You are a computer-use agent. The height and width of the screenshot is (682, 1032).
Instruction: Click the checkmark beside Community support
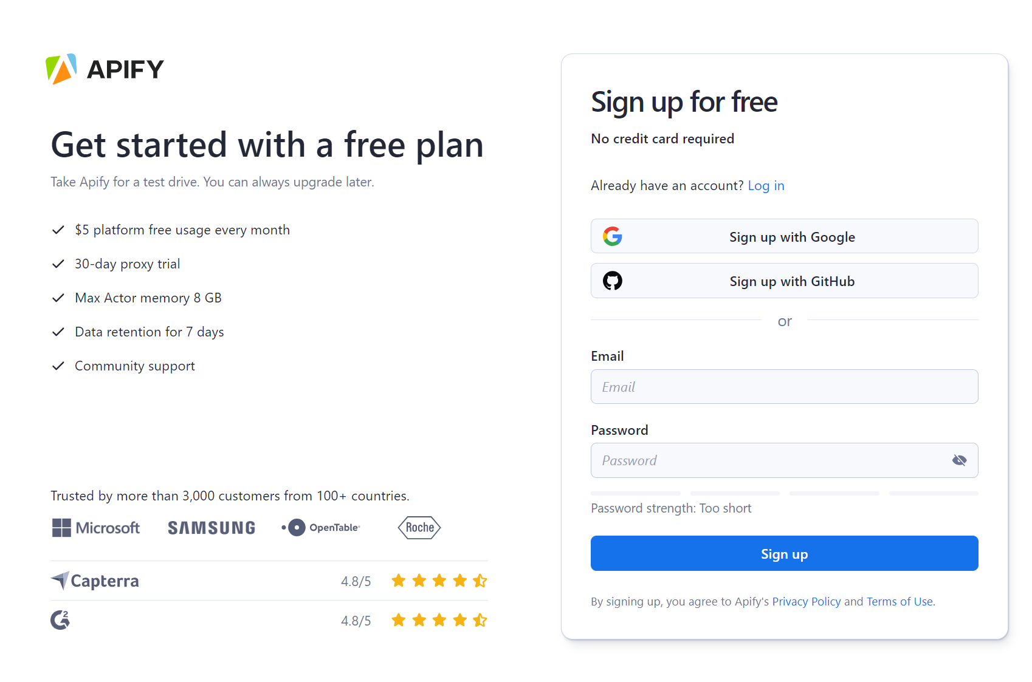pos(58,366)
